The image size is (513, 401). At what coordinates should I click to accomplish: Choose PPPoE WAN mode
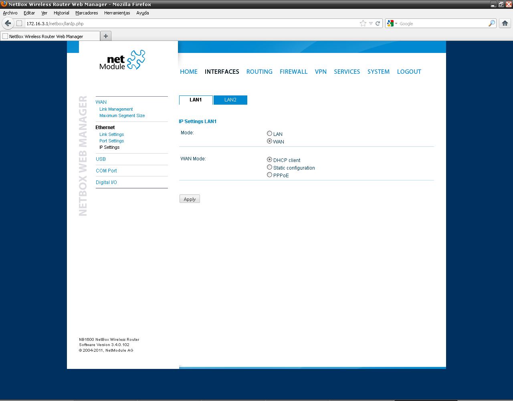[269, 175]
